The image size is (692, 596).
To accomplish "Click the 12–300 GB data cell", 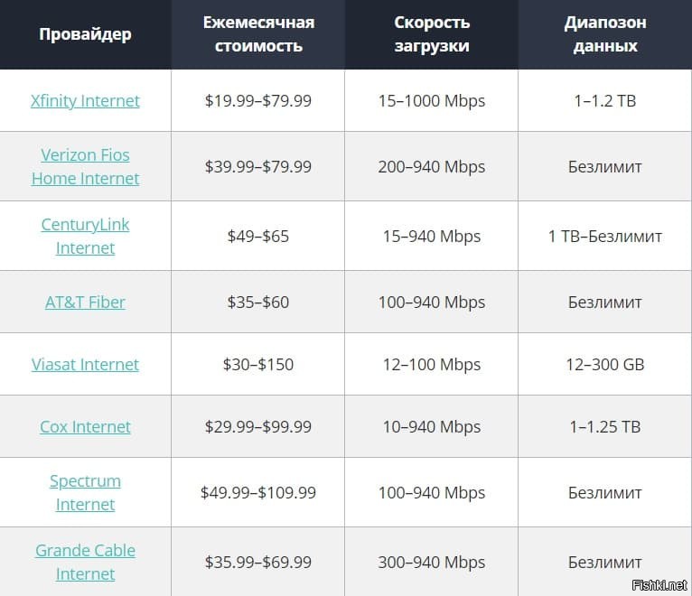I will pos(605,365).
